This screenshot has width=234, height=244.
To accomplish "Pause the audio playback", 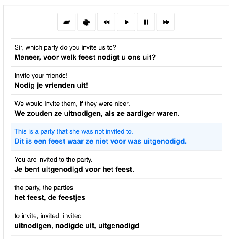I will tap(146, 22).
